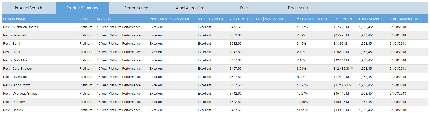Click the Option Size column header
Image resolution: width=430 pixels, height=115 pixels.
click(x=343, y=19)
